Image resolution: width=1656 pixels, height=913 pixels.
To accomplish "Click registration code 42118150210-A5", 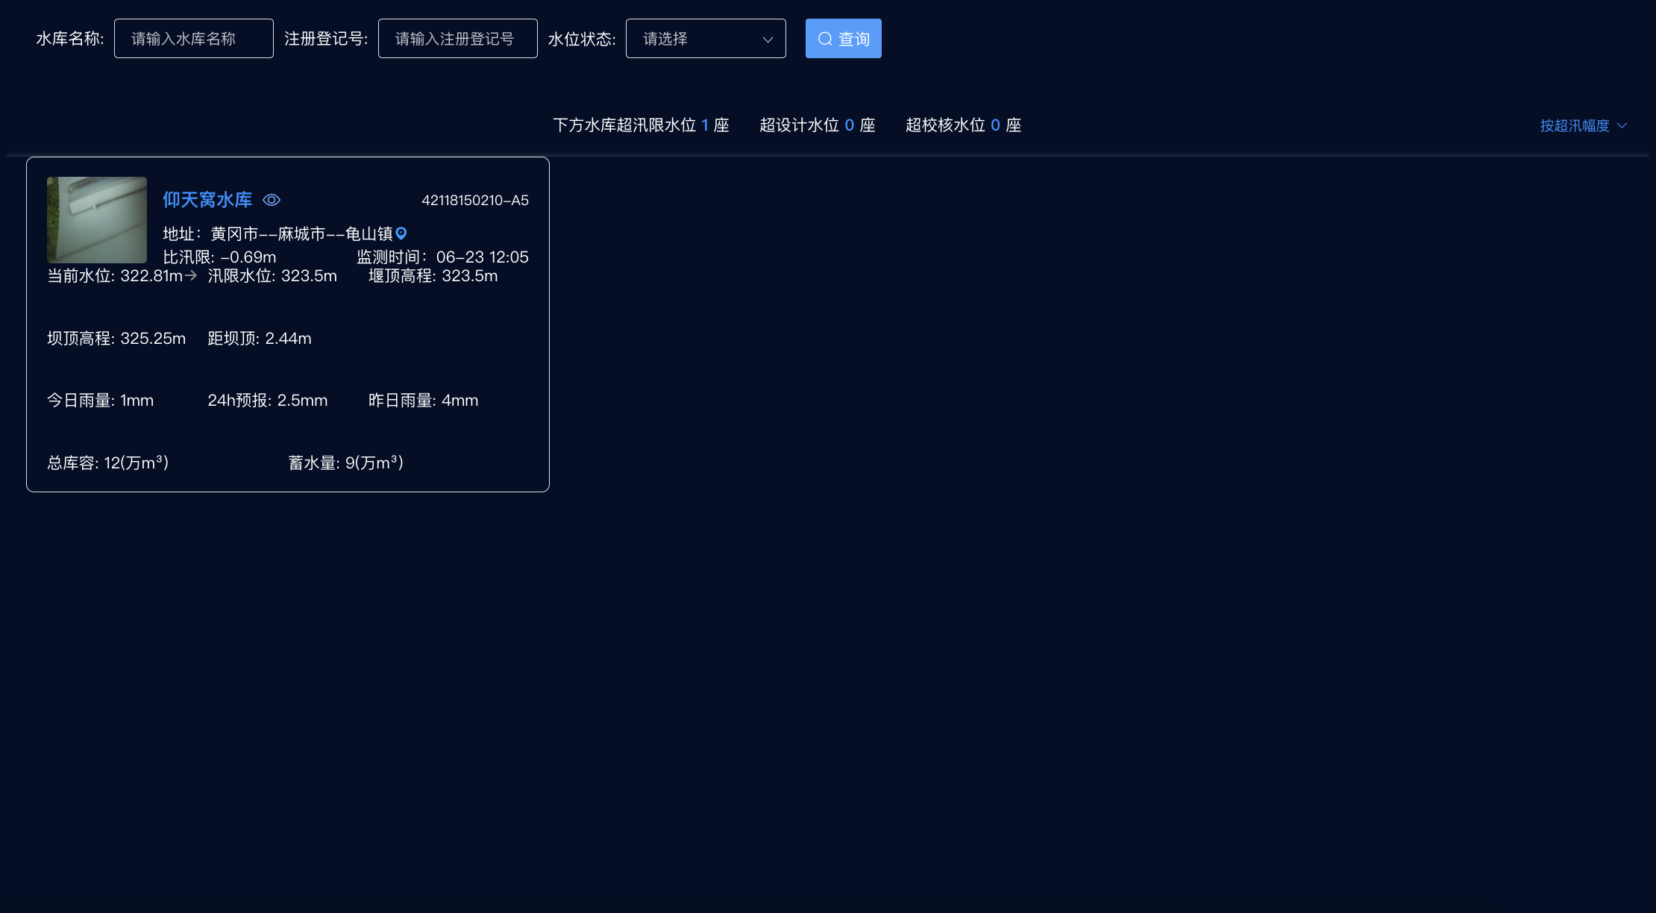I will tap(475, 200).
